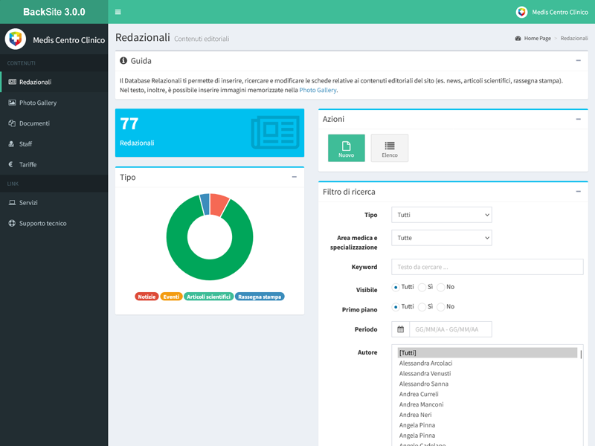Toggle the hamburger sidebar menu

[118, 12]
